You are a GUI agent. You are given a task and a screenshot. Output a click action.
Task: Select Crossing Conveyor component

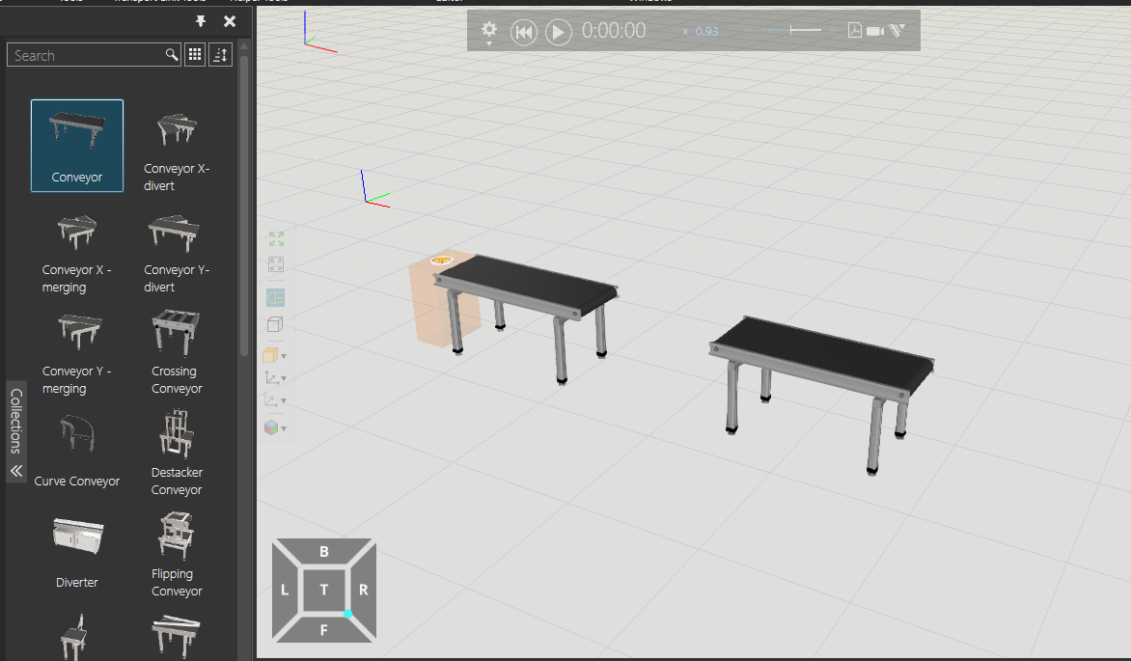pos(177,353)
